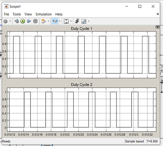Expand measurements dropdown arrow
163x146 pixels.
pyautogui.click(x=89, y=21)
